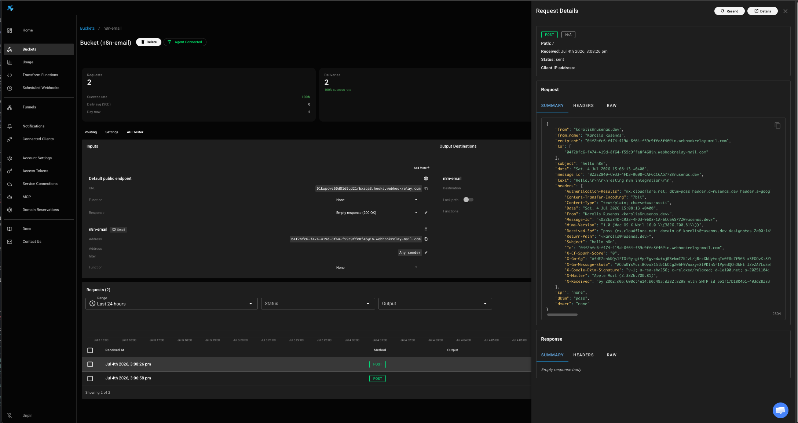Edit the Empty response (200 OK) pencil
Screen dimensions: 798x423
[x=426, y=213]
